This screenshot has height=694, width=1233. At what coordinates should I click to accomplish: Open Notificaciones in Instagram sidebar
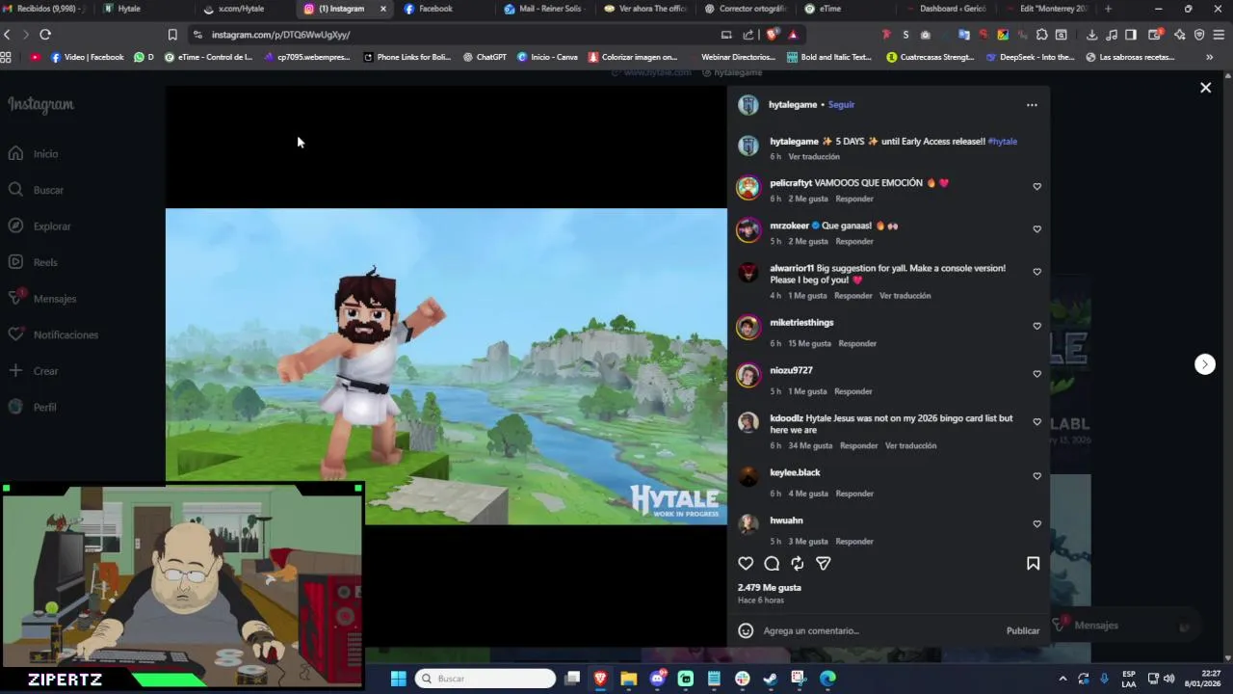click(x=53, y=334)
